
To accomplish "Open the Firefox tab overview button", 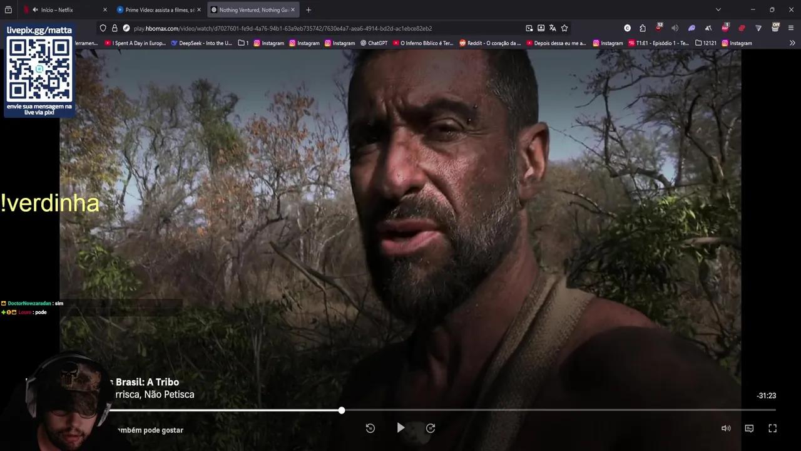I will click(8, 9).
